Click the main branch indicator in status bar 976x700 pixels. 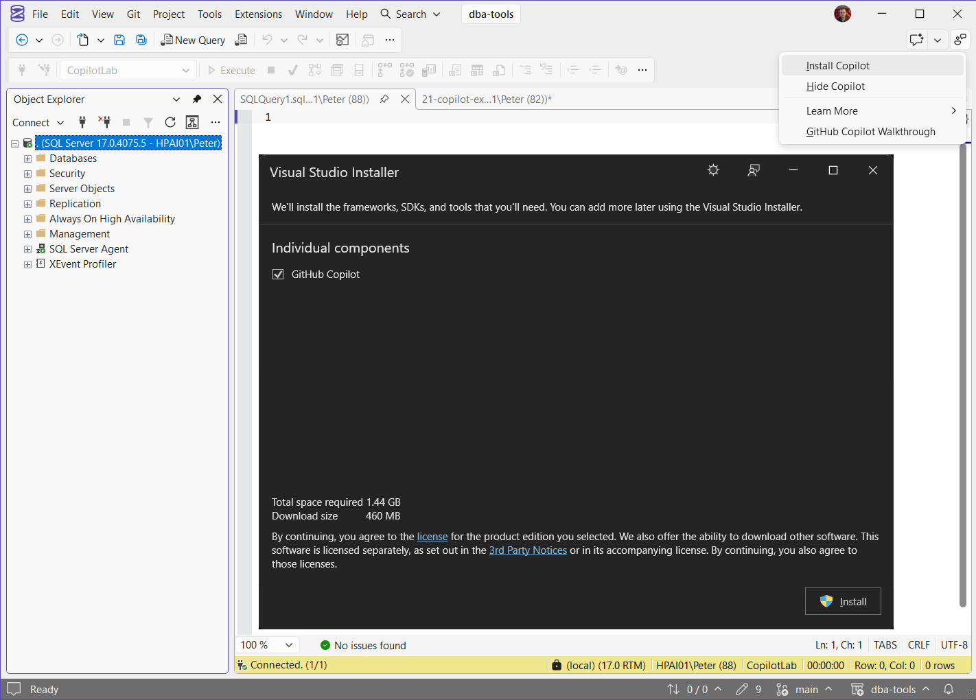pyautogui.click(x=803, y=689)
